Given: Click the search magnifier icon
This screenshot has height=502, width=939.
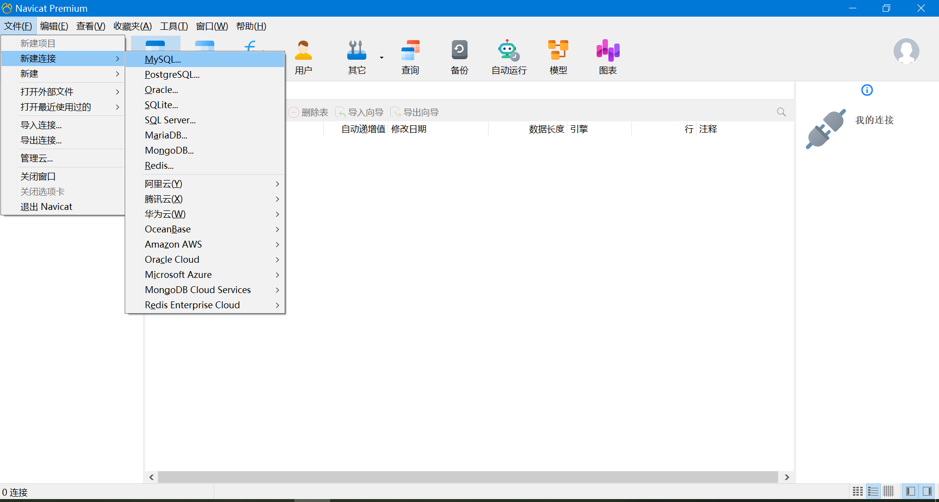Looking at the screenshot, I should pos(782,112).
